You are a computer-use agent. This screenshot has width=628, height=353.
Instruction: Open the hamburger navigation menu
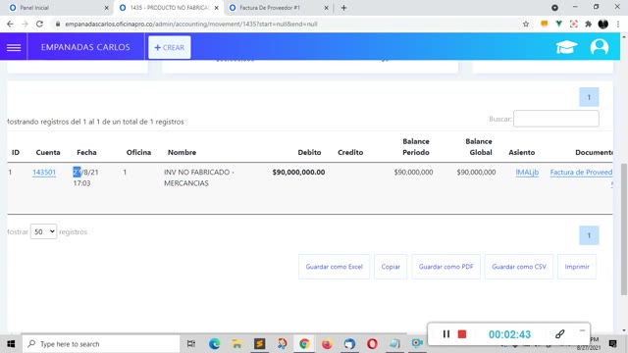(14, 47)
